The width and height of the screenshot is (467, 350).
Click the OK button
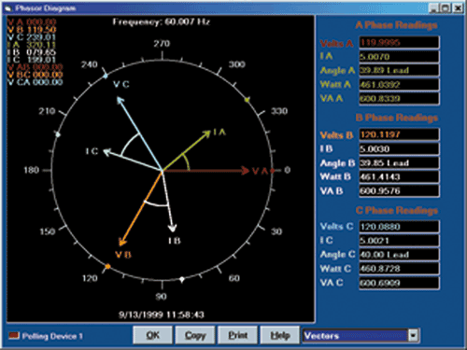(152, 335)
